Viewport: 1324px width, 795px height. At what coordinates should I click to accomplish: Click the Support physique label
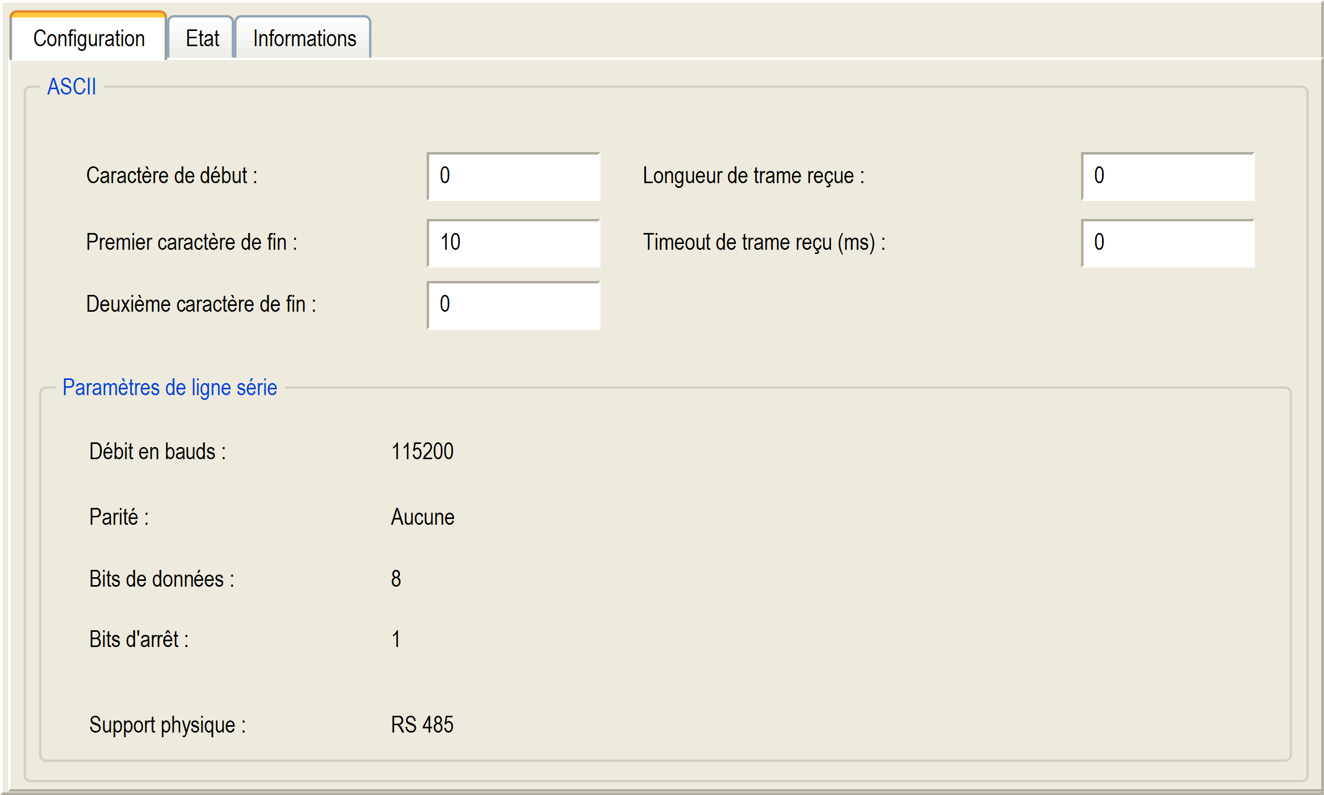coord(167,725)
